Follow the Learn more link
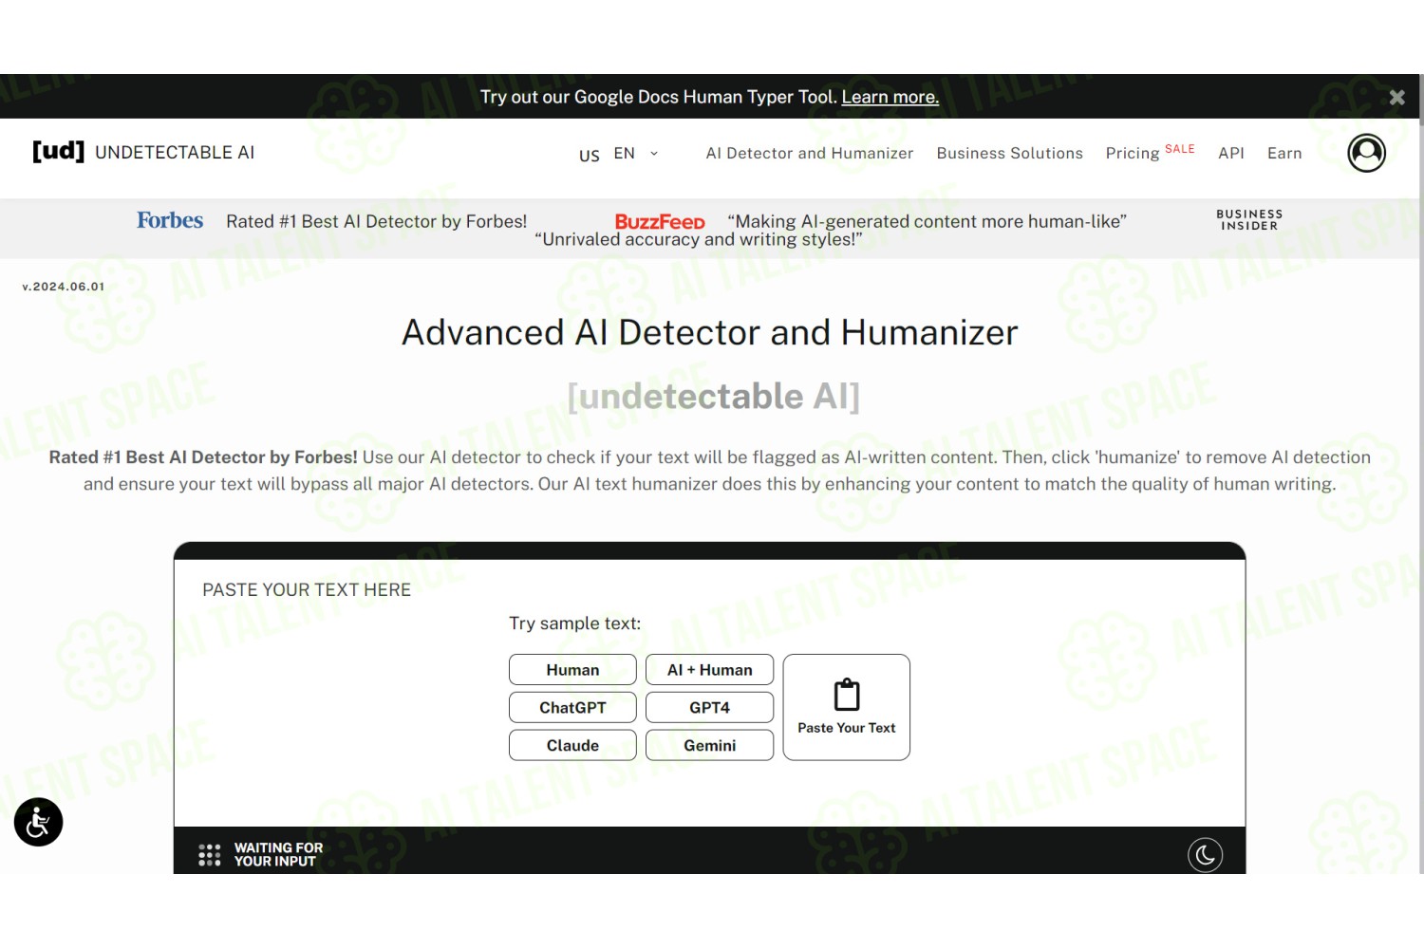 point(890,97)
